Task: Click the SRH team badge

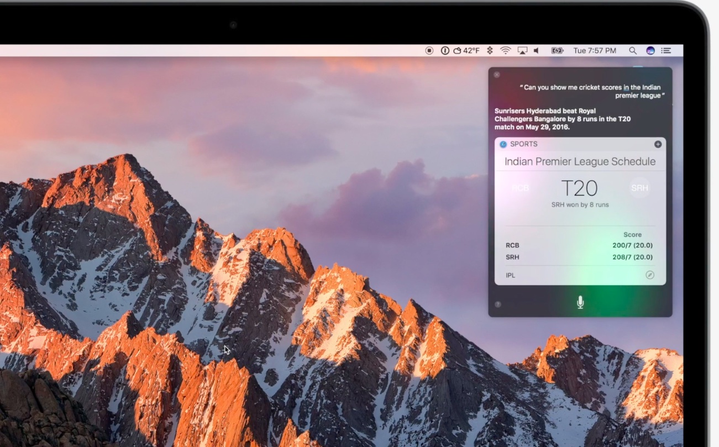Action: pos(639,188)
